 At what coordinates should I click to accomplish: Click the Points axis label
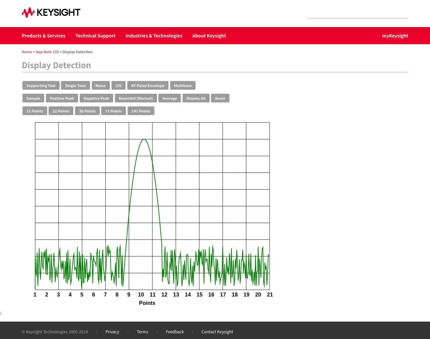147,303
